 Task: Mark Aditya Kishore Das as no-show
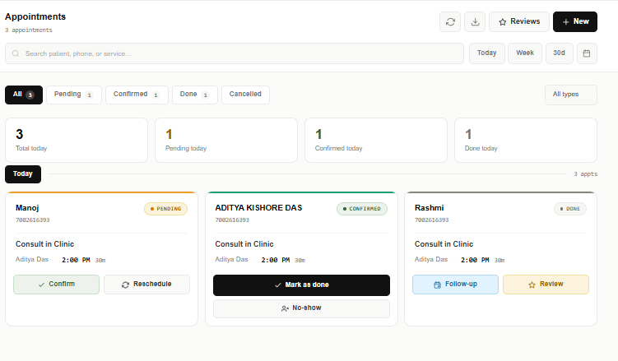click(301, 308)
